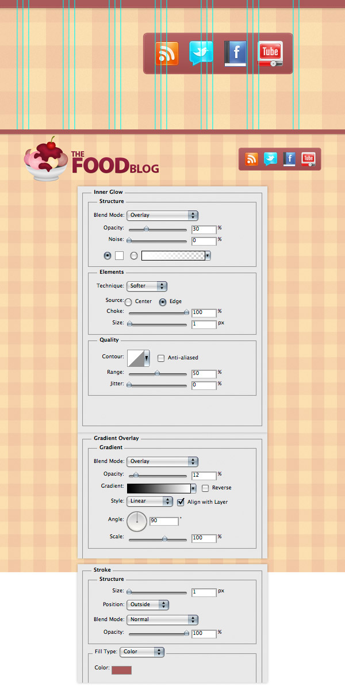Click the Choke slider
This screenshot has height=693, width=345.
click(158, 313)
